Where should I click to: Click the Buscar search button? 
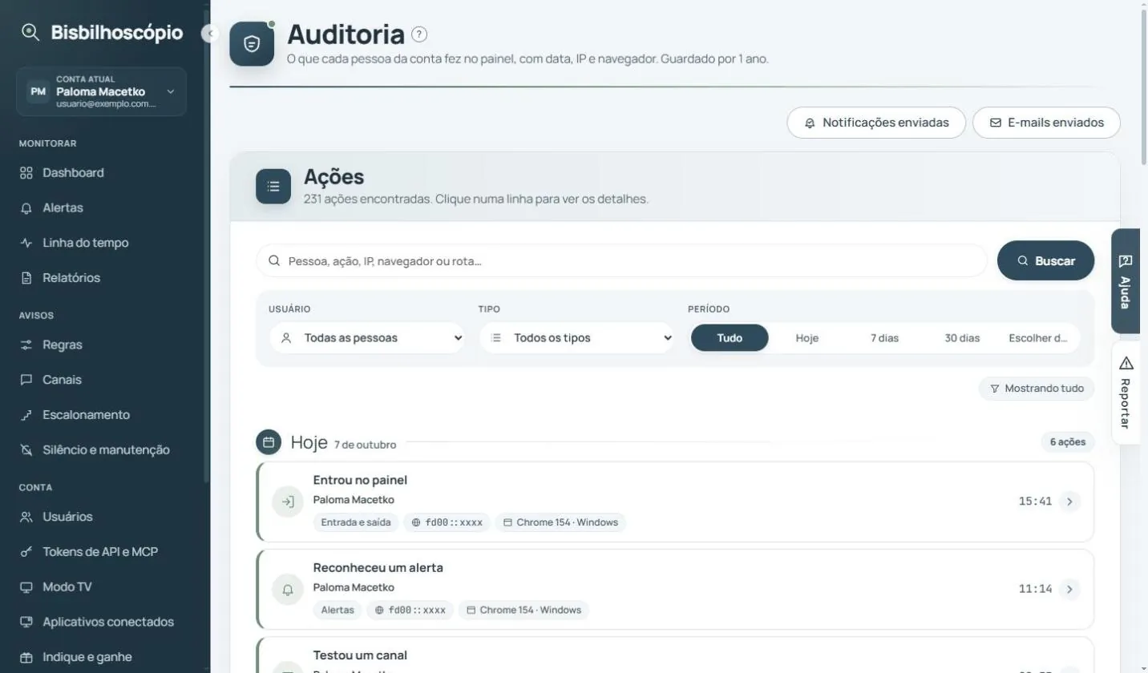[x=1045, y=260]
